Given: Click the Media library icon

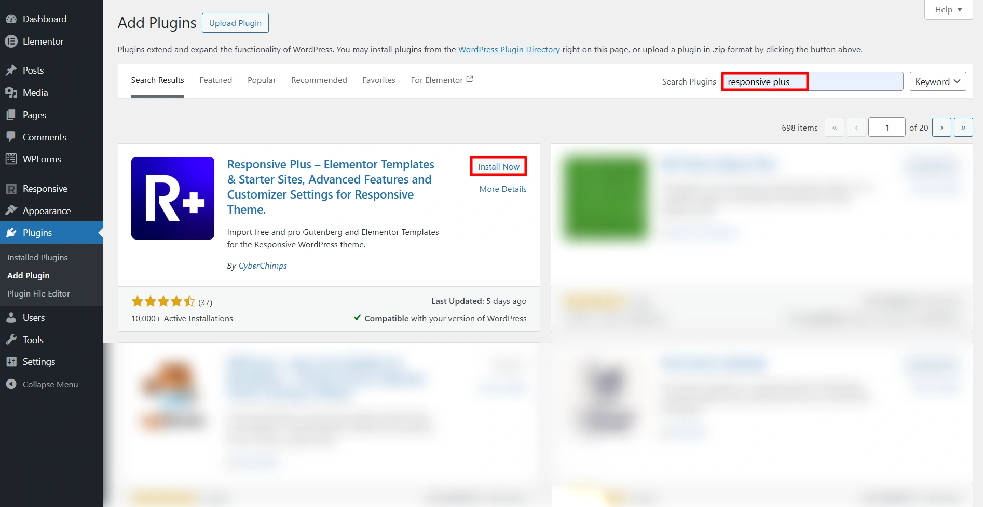Looking at the screenshot, I should [x=11, y=93].
